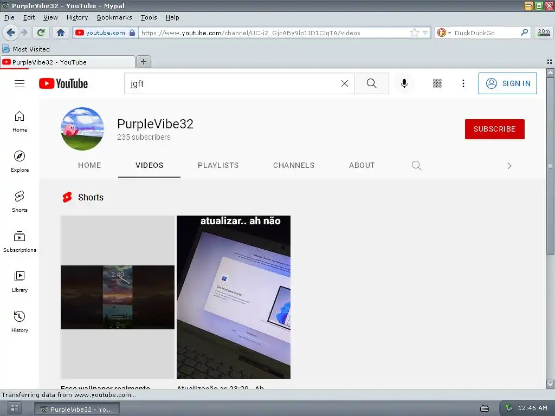Open the YouTube apps grid icon

click(x=437, y=83)
